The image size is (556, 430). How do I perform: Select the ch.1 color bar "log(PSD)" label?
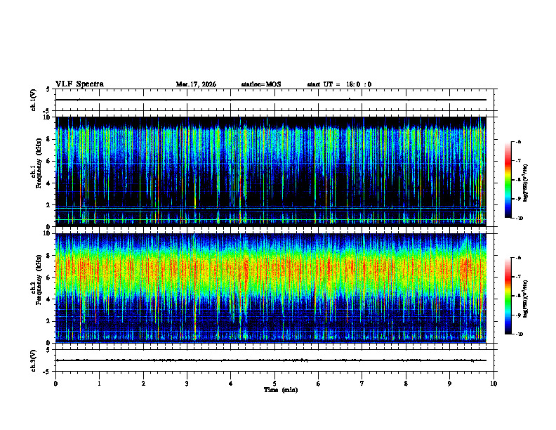click(526, 183)
